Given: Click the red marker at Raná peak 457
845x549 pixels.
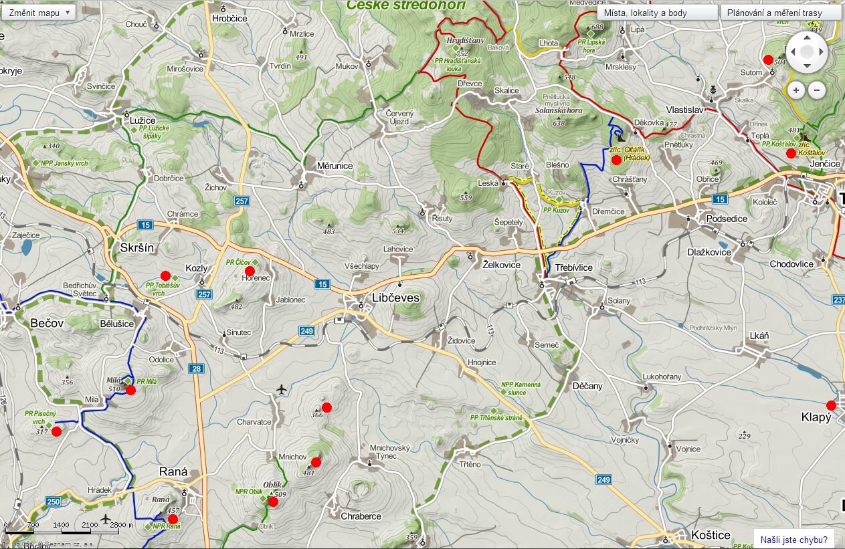Looking at the screenshot, I should (173, 519).
